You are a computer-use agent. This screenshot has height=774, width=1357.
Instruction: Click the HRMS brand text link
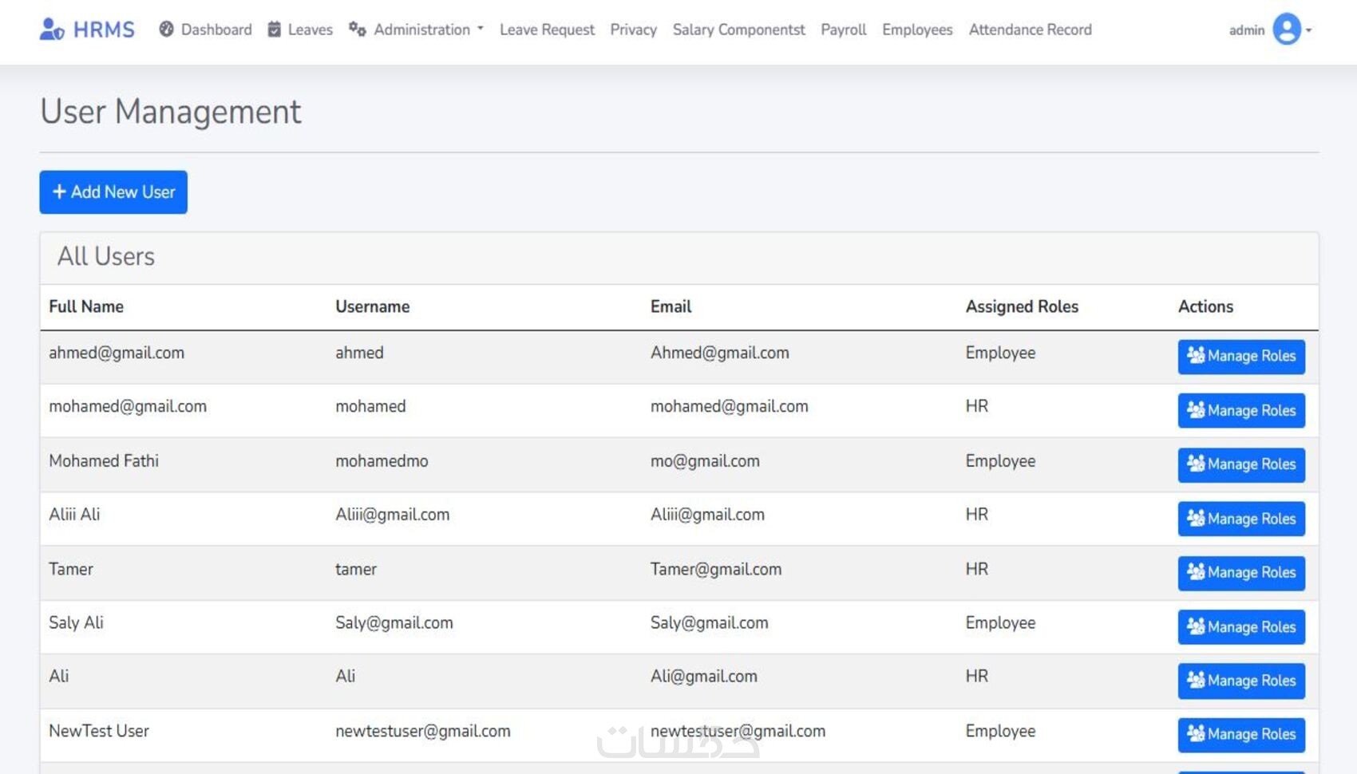104,30
